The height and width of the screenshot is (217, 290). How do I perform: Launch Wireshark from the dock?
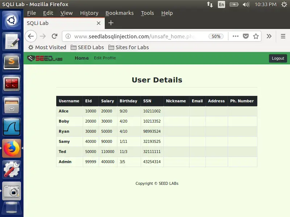(x=12, y=127)
